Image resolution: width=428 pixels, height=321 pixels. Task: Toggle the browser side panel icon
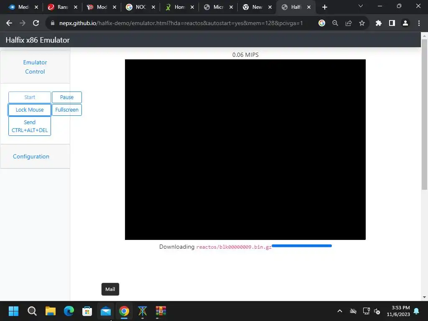392,23
